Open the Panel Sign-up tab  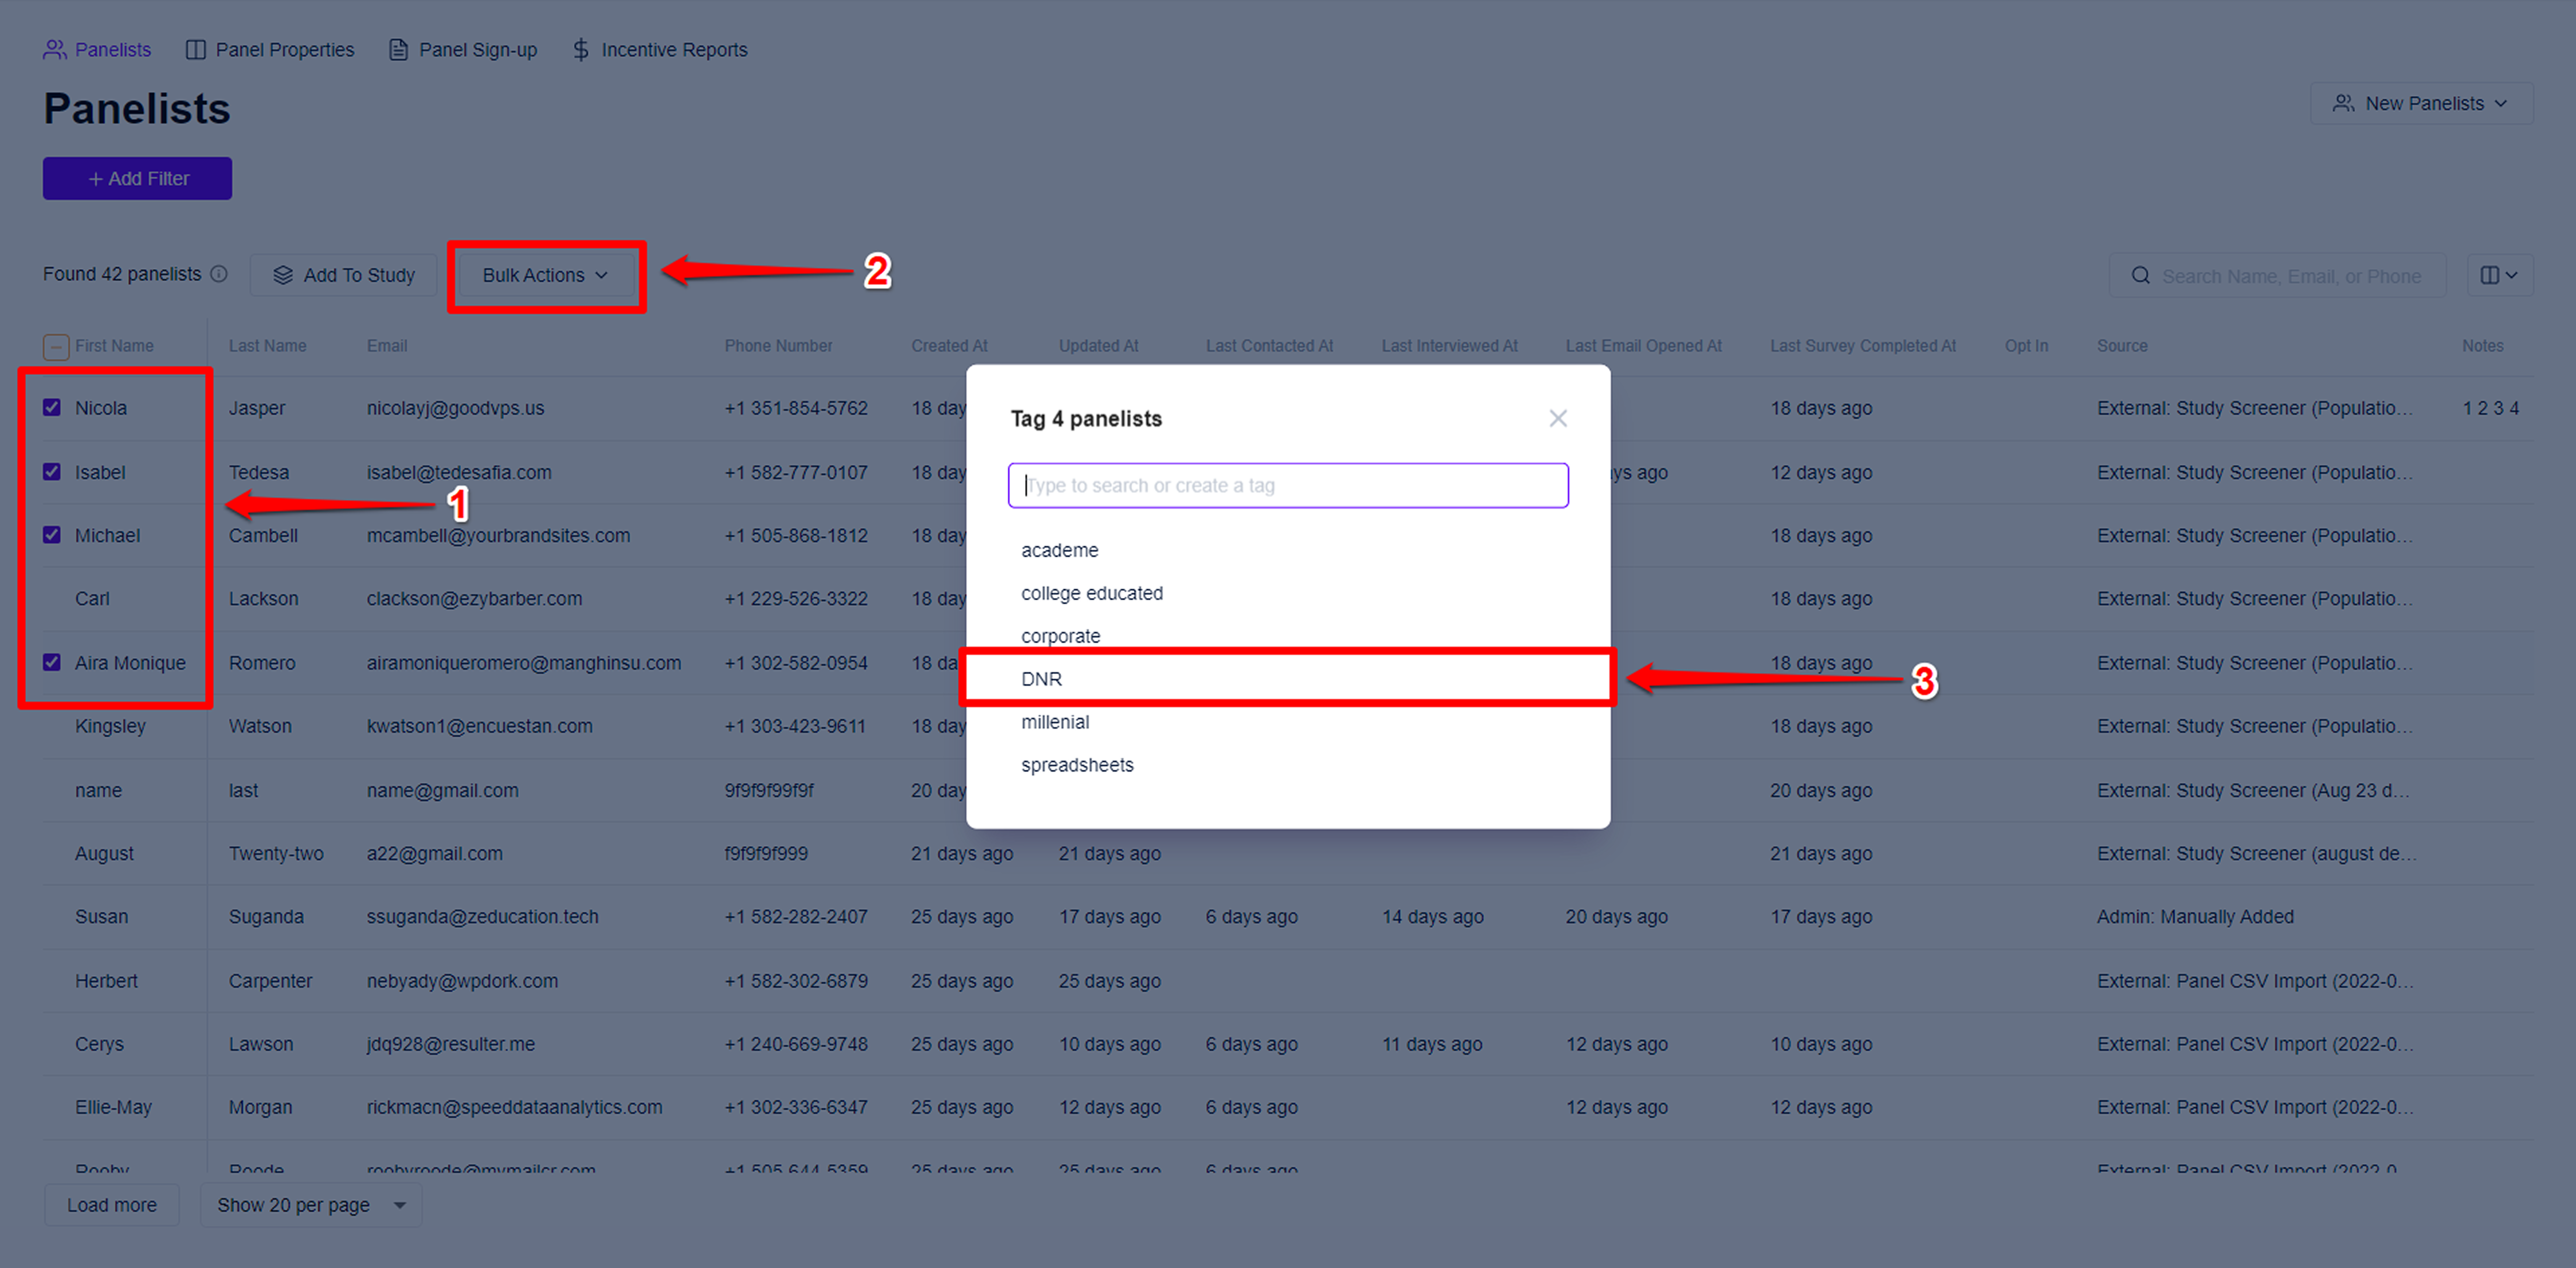pyautogui.click(x=463, y=50)
